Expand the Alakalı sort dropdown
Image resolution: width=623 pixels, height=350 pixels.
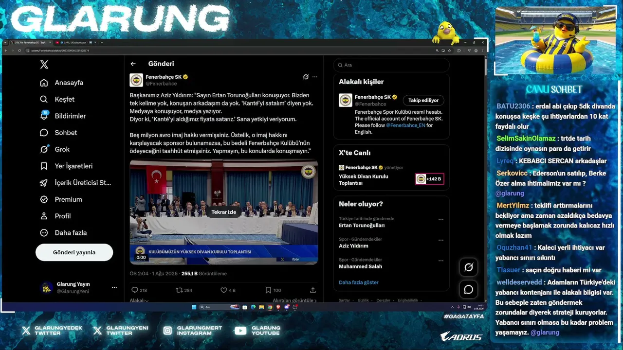(139, 300)
